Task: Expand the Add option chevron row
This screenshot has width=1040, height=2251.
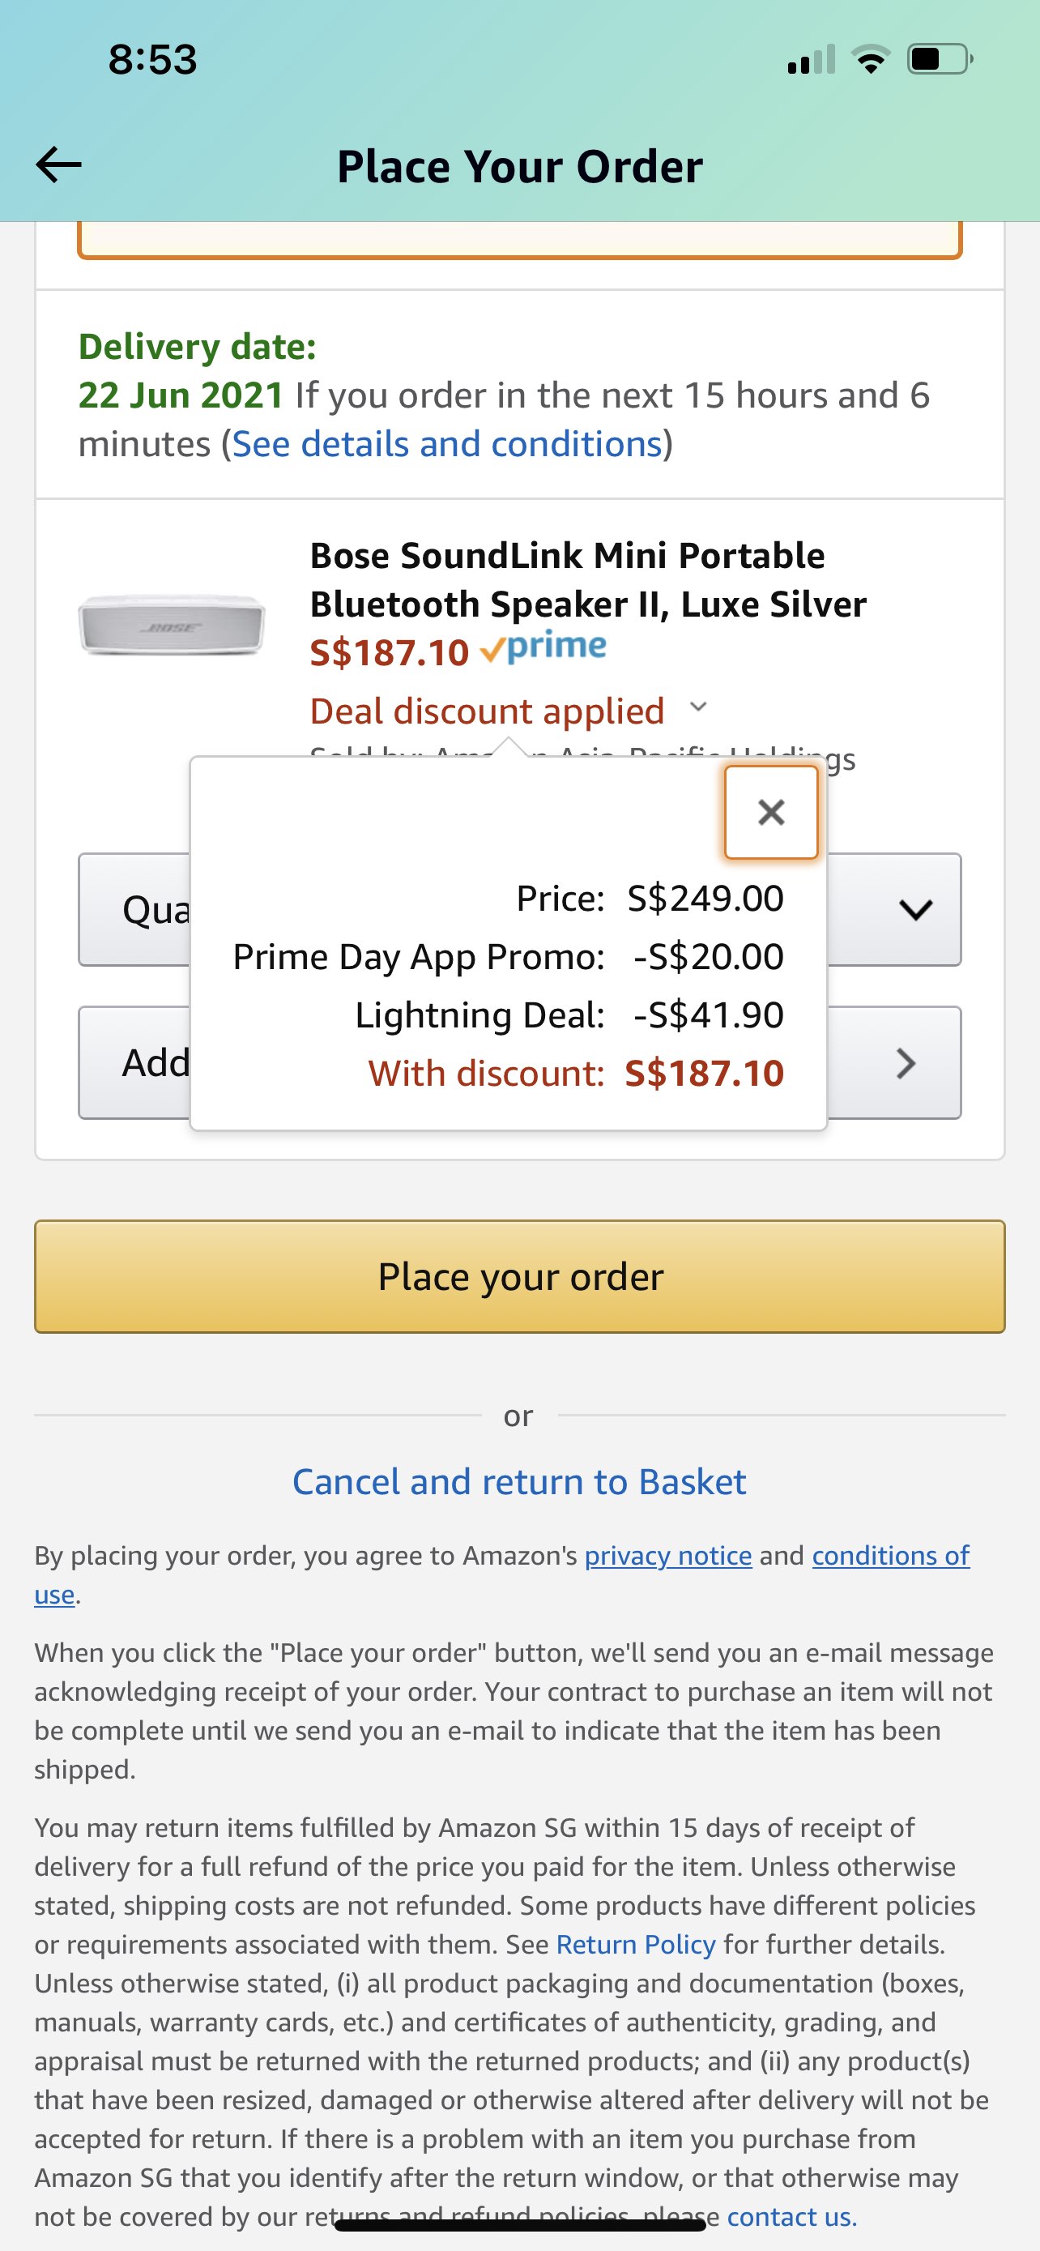Action: click(x=906, y=1063)
